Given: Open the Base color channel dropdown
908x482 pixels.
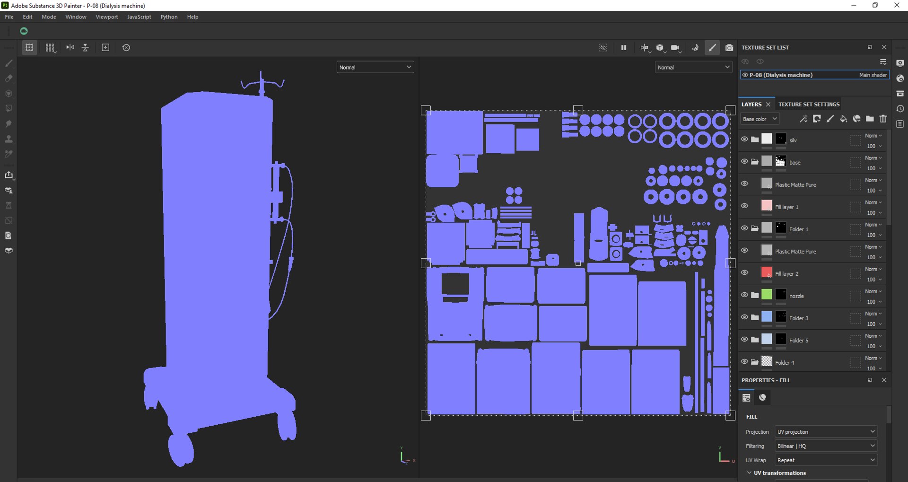Looking at the screenshot, I should [x=760, y=119].
